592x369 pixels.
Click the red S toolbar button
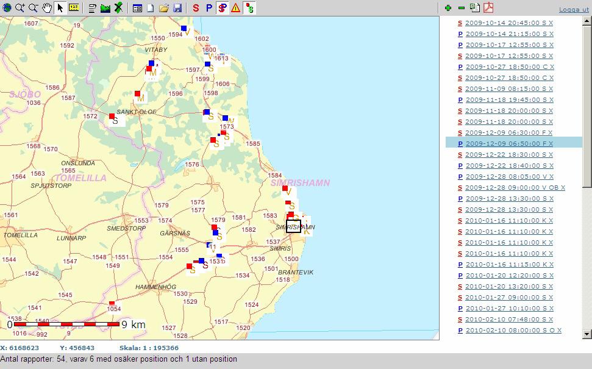[x=196, y=7]
